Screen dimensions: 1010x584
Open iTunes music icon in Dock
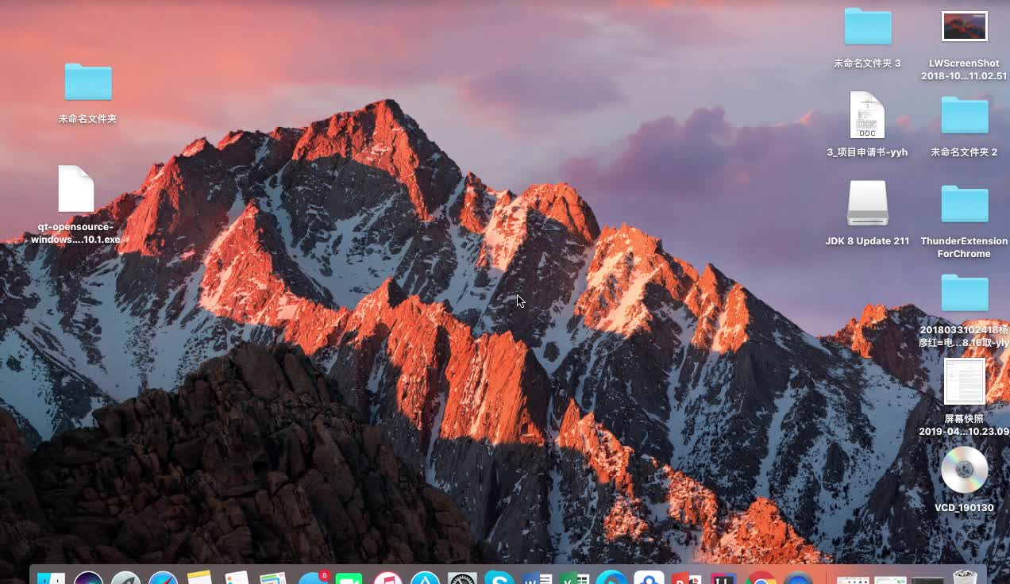coord(387,578)
